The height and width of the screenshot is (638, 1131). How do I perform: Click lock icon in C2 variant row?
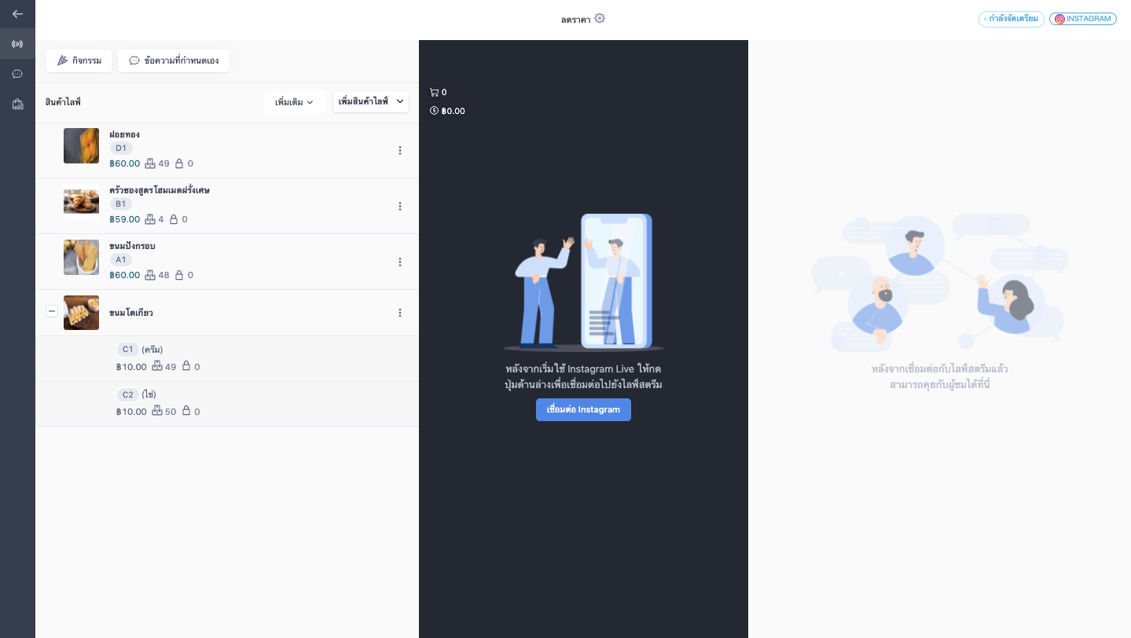point(186,411)
